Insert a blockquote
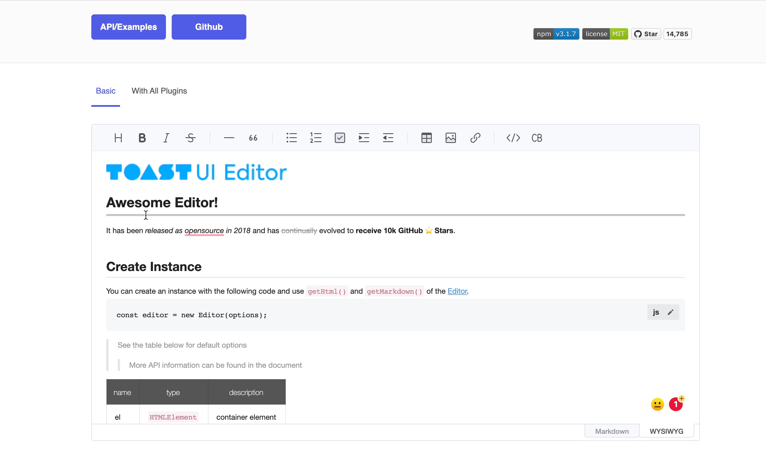 click(253, 138)
